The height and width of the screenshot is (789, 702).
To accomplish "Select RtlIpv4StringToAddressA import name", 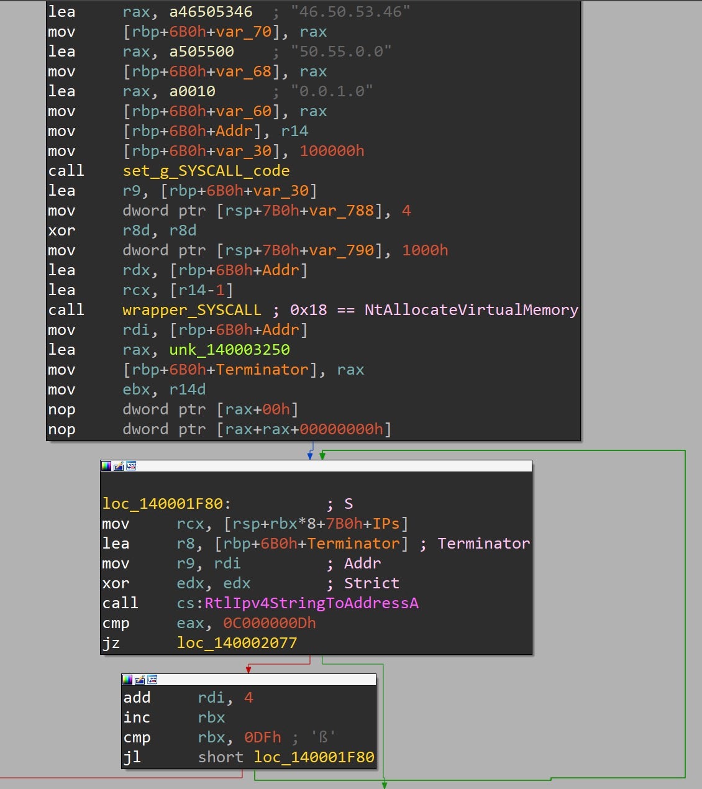I will 311,603.
